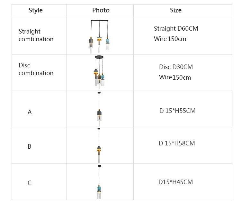
Task: Click Wire 150cm under Straight D60CM
Action: (x=170, y=39)
